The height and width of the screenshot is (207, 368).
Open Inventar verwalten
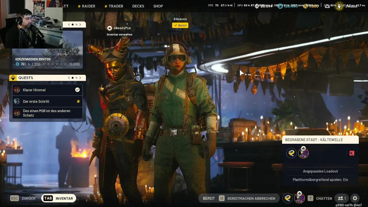(x=120, y=34)
